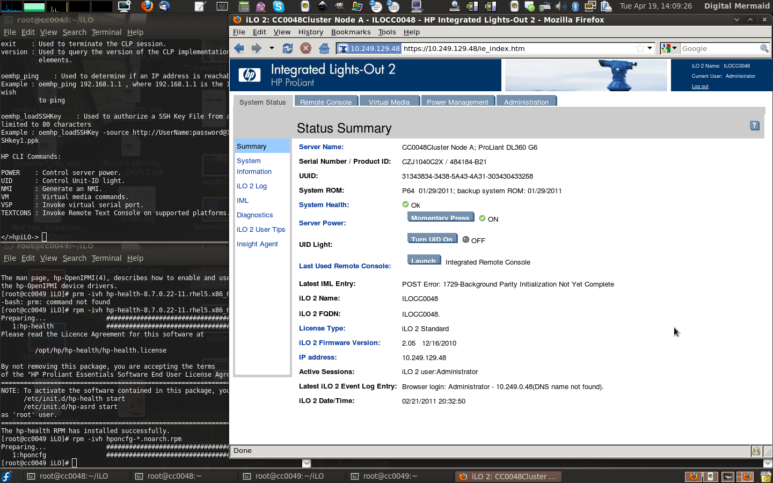Open the IML sidebar link

click(243, 201)
